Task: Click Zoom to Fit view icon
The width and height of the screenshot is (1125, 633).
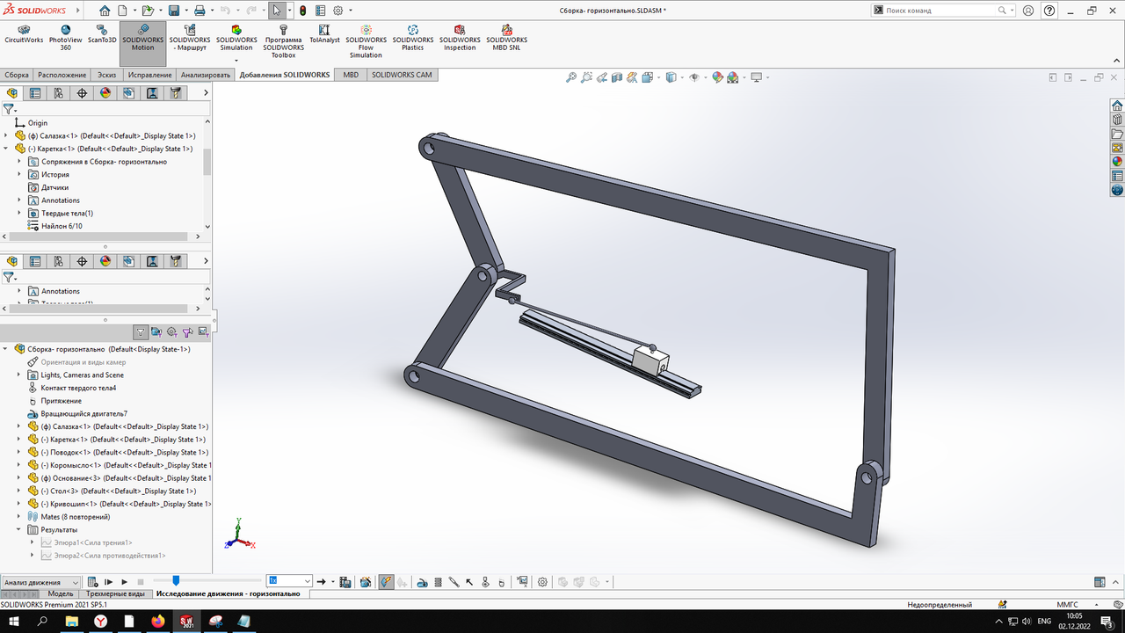Action: pos(571,77)
